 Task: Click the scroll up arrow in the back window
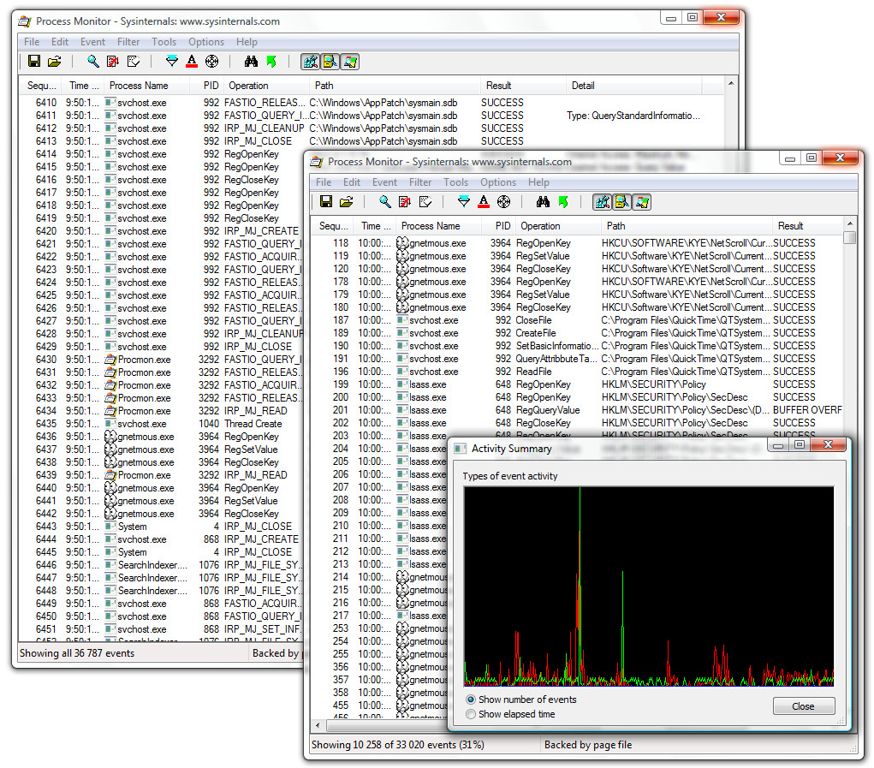[x=731, y=83]
